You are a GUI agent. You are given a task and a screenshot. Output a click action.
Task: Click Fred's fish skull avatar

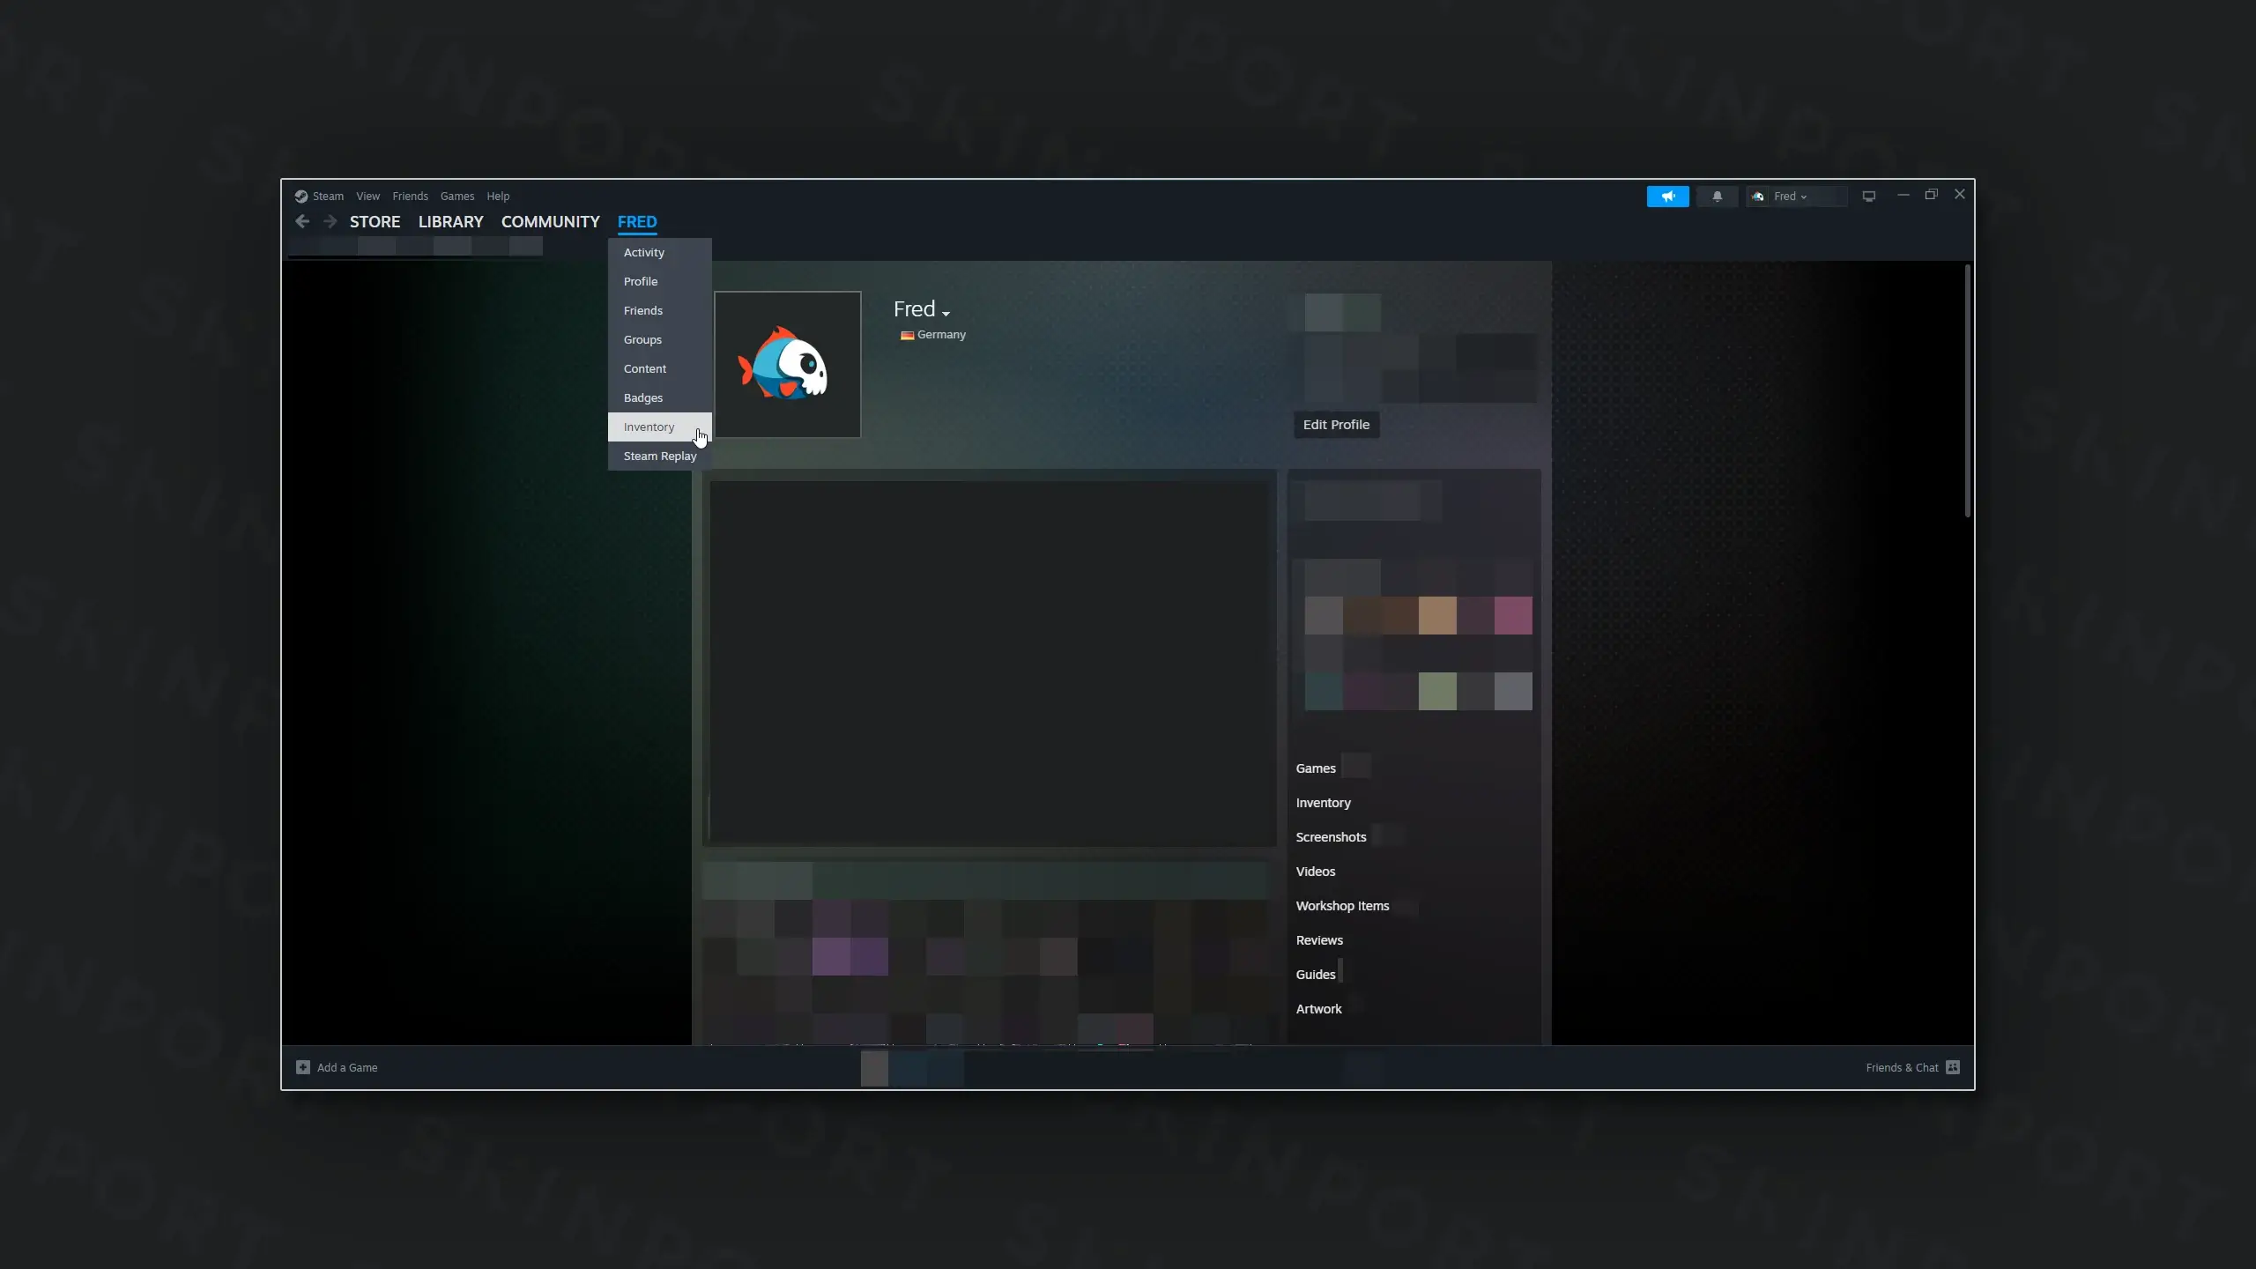coord(787,364)
